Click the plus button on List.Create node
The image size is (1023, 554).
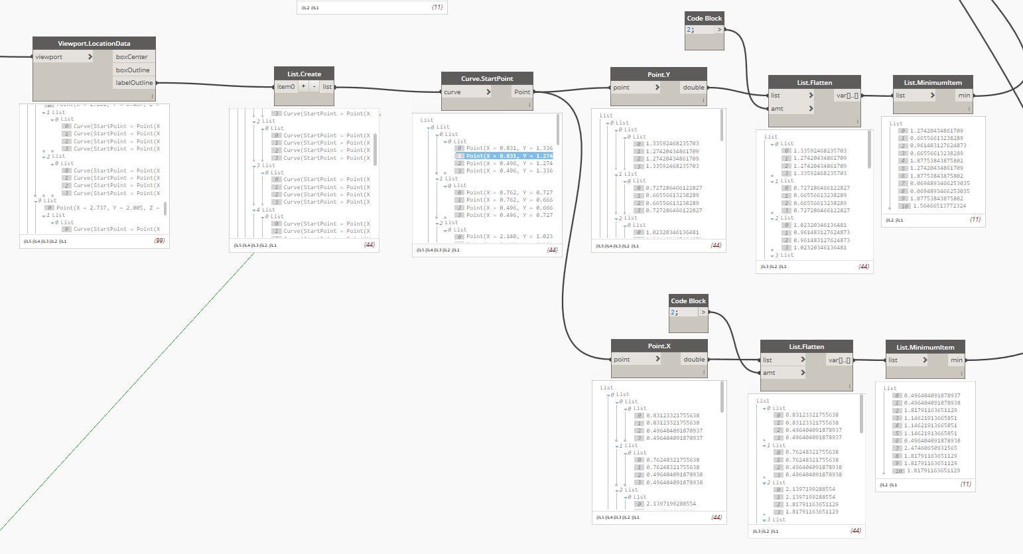303,86
